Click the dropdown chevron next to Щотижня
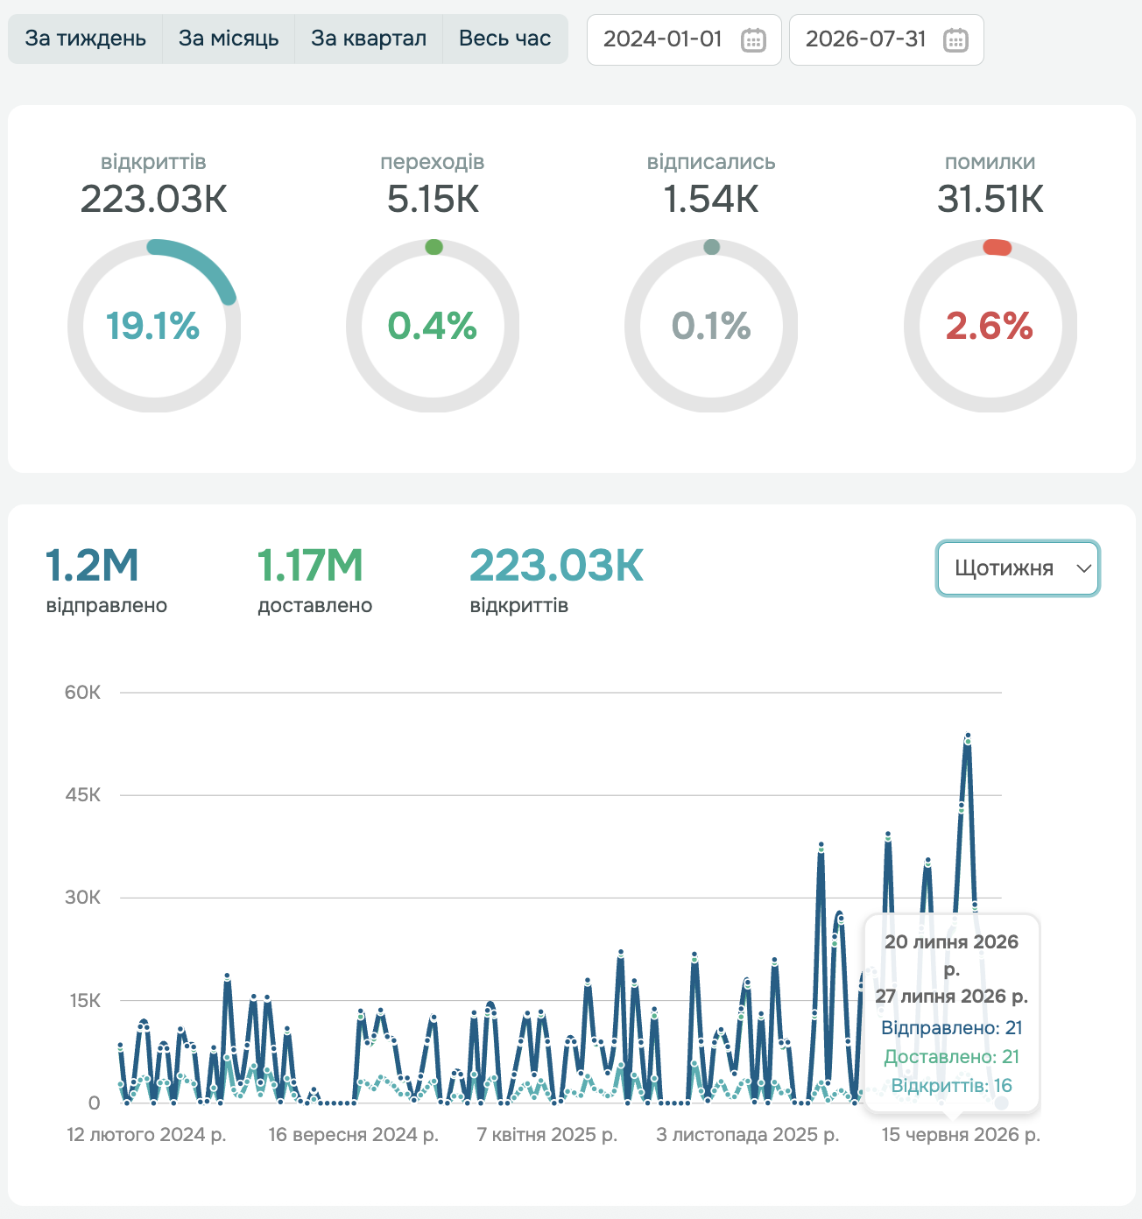 1083,568
